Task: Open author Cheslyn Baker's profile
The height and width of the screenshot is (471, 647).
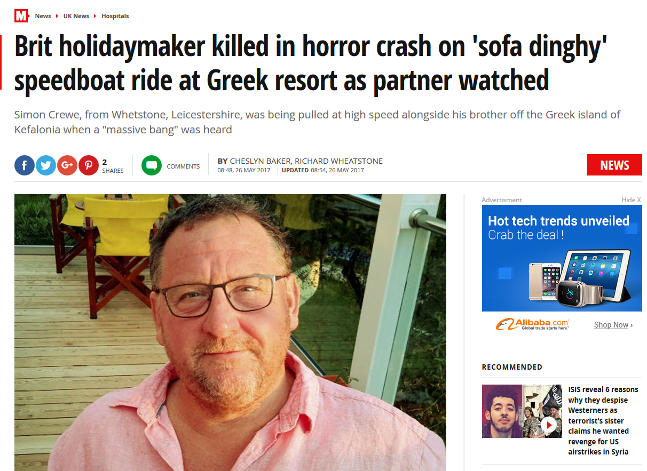Action: [260, 161]
